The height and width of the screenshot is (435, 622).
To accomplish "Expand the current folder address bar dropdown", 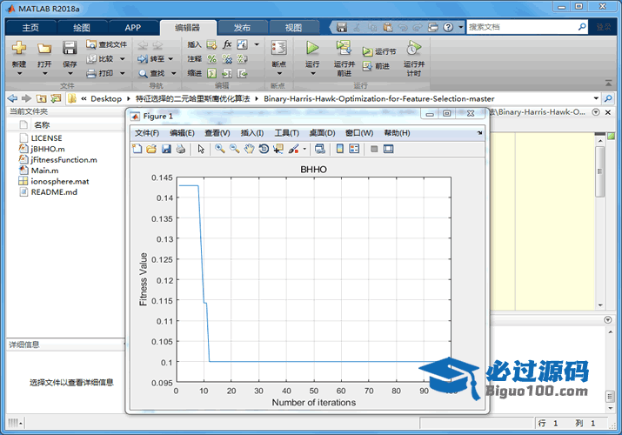I will pos(596,98).
